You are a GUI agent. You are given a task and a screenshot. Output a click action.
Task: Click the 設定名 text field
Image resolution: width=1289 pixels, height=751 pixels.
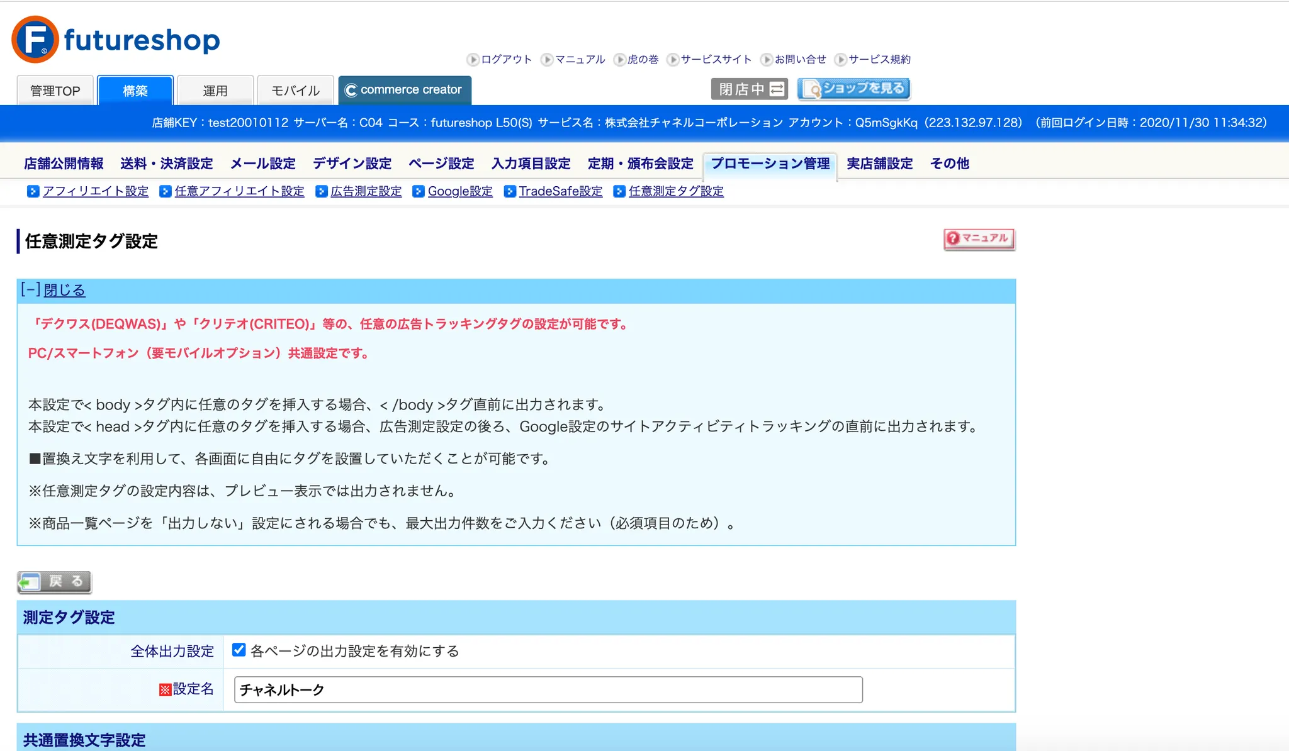548,689
